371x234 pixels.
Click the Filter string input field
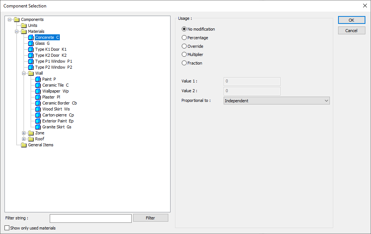[x=91, y=218]
